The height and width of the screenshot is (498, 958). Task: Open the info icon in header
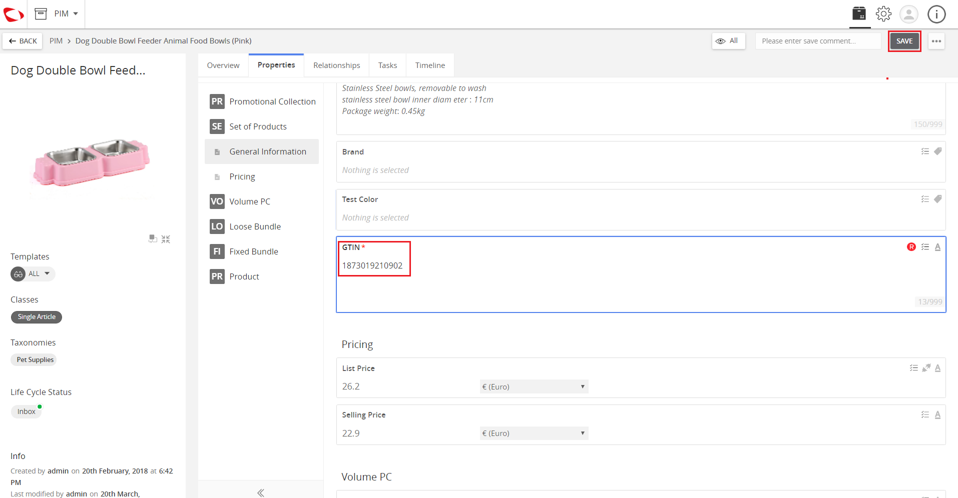click(936, 14)
